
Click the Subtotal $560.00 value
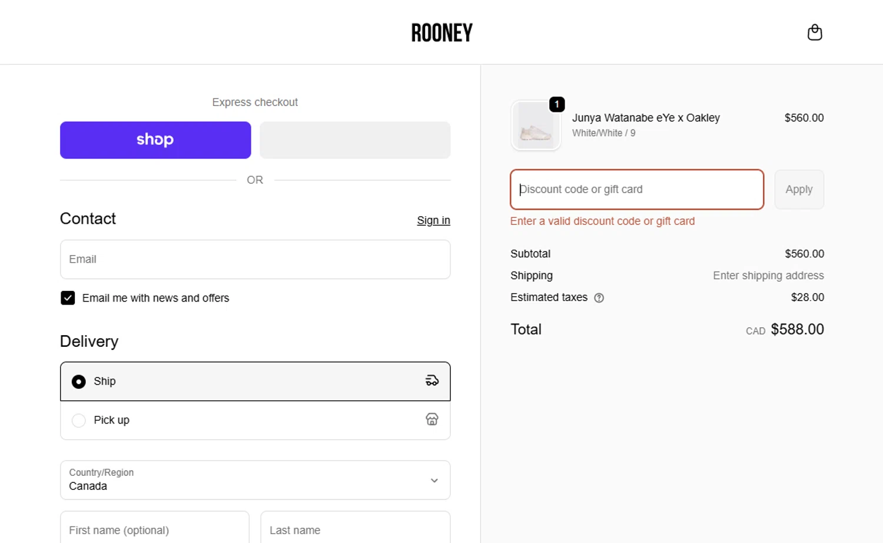(804, 254)
